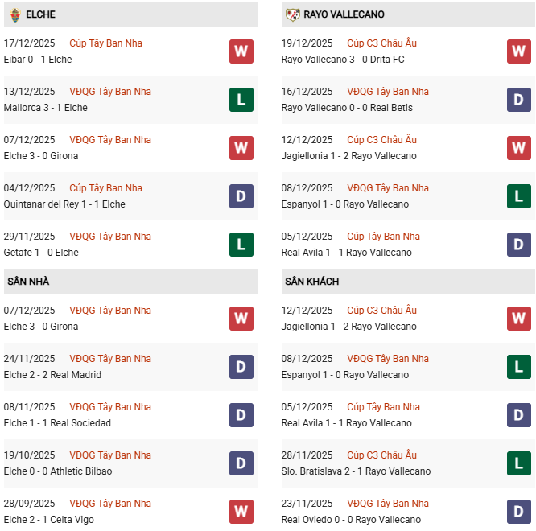Click D badge for Quintanar del Rey match
This screenshot has height=531, width=536.
click(241, 196)
